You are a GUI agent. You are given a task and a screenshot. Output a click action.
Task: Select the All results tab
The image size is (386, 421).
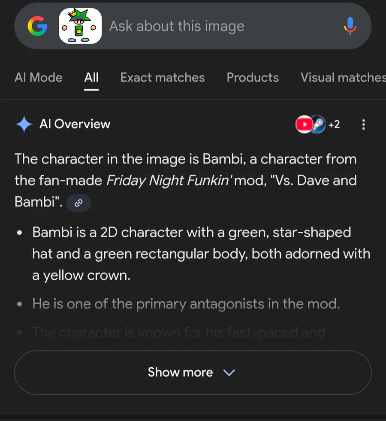pyautogui.click(x=91, y=77)
